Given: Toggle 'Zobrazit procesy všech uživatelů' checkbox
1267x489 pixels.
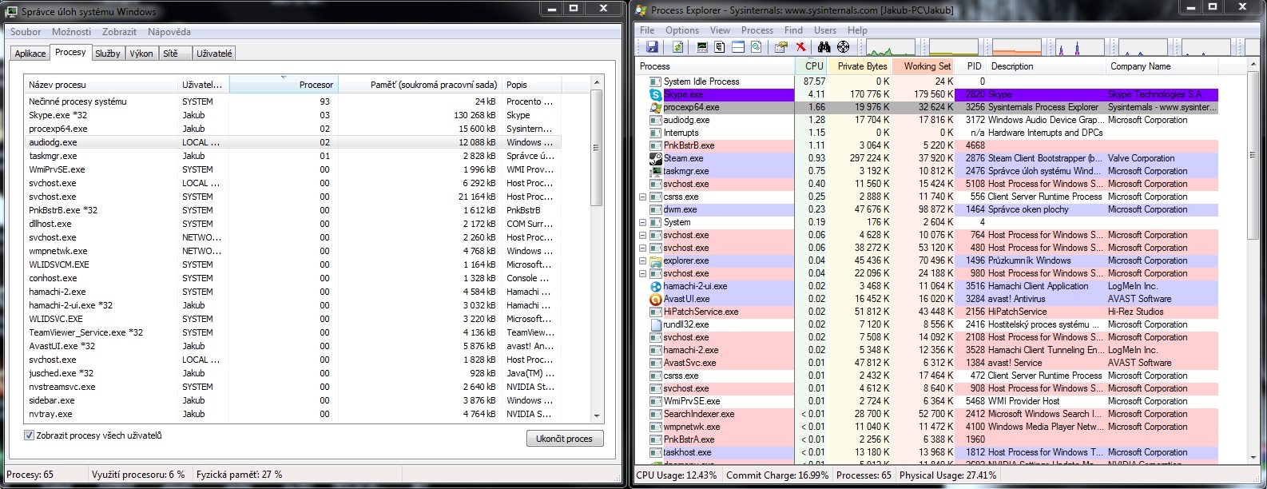Looking at the screenshot, I should point(29,435).
